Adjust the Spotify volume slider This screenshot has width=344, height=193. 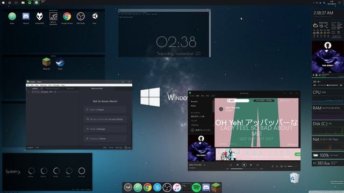coord(292,166)
